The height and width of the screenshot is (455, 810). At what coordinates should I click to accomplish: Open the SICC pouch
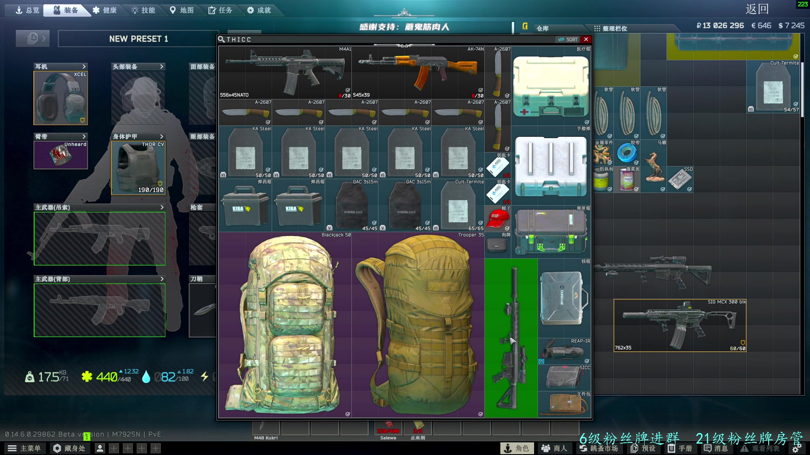(x=564, y=377)
